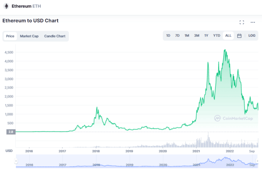Select the 7D time range
Viewport: 262px width, 170px height.
(177, 36)
